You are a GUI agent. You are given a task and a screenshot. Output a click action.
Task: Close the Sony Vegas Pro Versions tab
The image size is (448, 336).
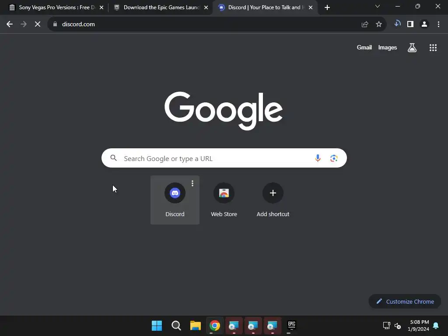tap(101, 7)
